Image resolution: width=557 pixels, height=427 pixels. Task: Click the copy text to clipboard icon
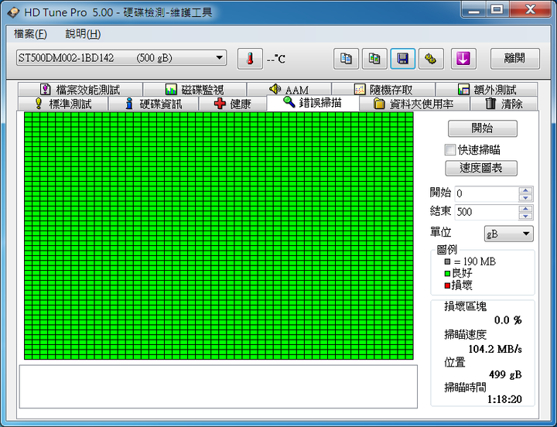(346, 59)
